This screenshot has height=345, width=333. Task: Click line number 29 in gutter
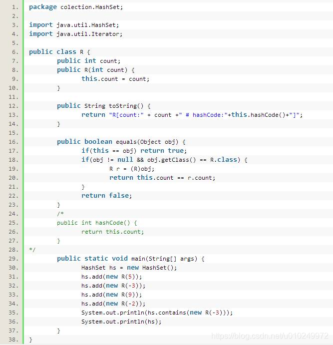13,259
